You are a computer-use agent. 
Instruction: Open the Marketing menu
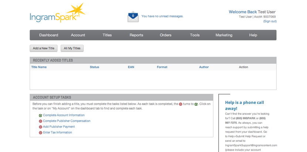click(x=224, y=35)
